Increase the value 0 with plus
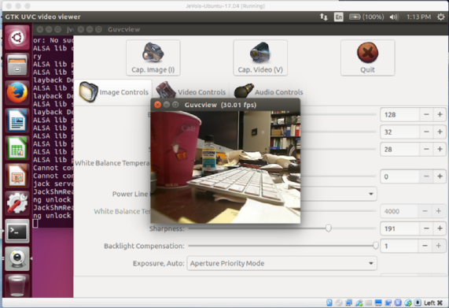 point(440,176)
